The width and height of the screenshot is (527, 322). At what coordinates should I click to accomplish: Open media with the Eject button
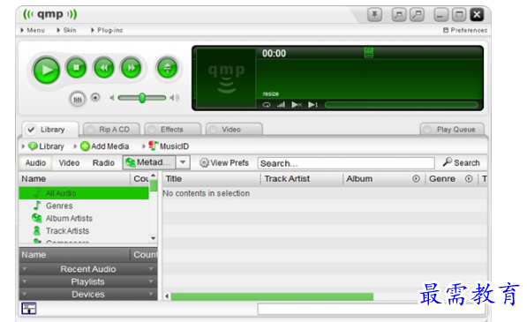(x=167, y=68)
